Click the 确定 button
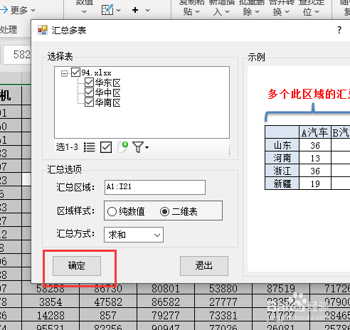The image size is (350, 330). click(x=77, y=266)
